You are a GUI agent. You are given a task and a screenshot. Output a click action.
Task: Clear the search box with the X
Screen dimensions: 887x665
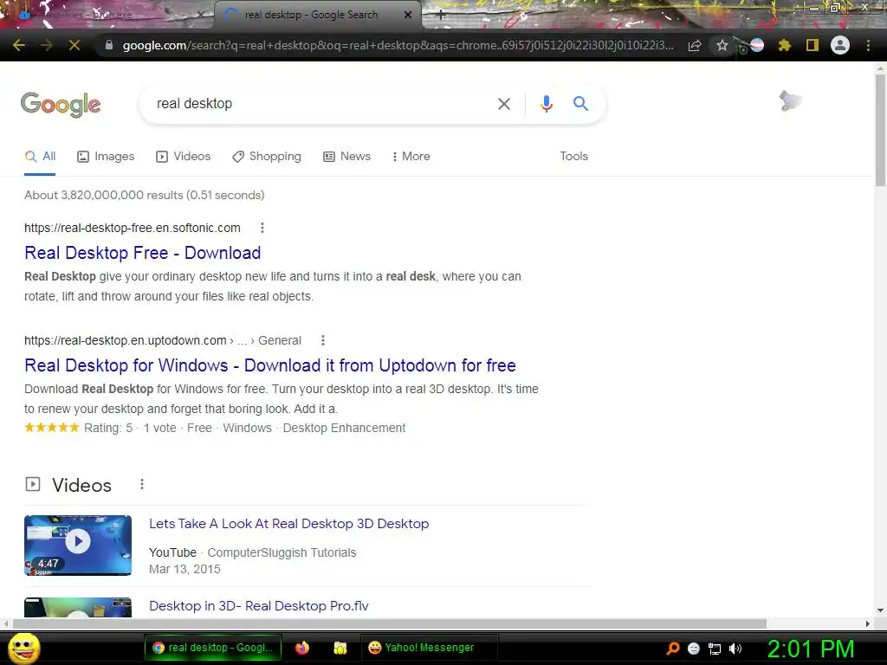(x=503, y=104)
